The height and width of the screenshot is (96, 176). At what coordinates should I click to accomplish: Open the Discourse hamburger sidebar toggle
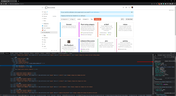pyautogui.click(x=43, y=7)
